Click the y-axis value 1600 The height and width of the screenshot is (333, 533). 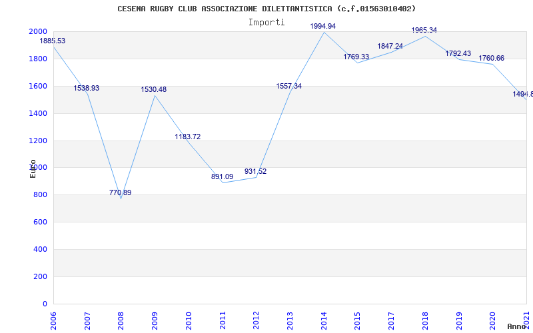click(x=38, y=86)
